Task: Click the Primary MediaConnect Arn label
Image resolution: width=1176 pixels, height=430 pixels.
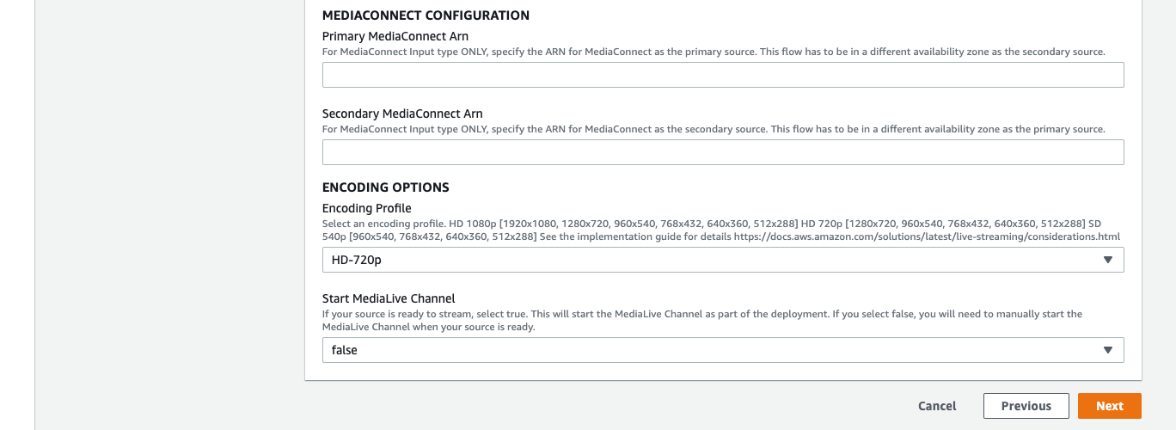Action: tap(395, 36)
